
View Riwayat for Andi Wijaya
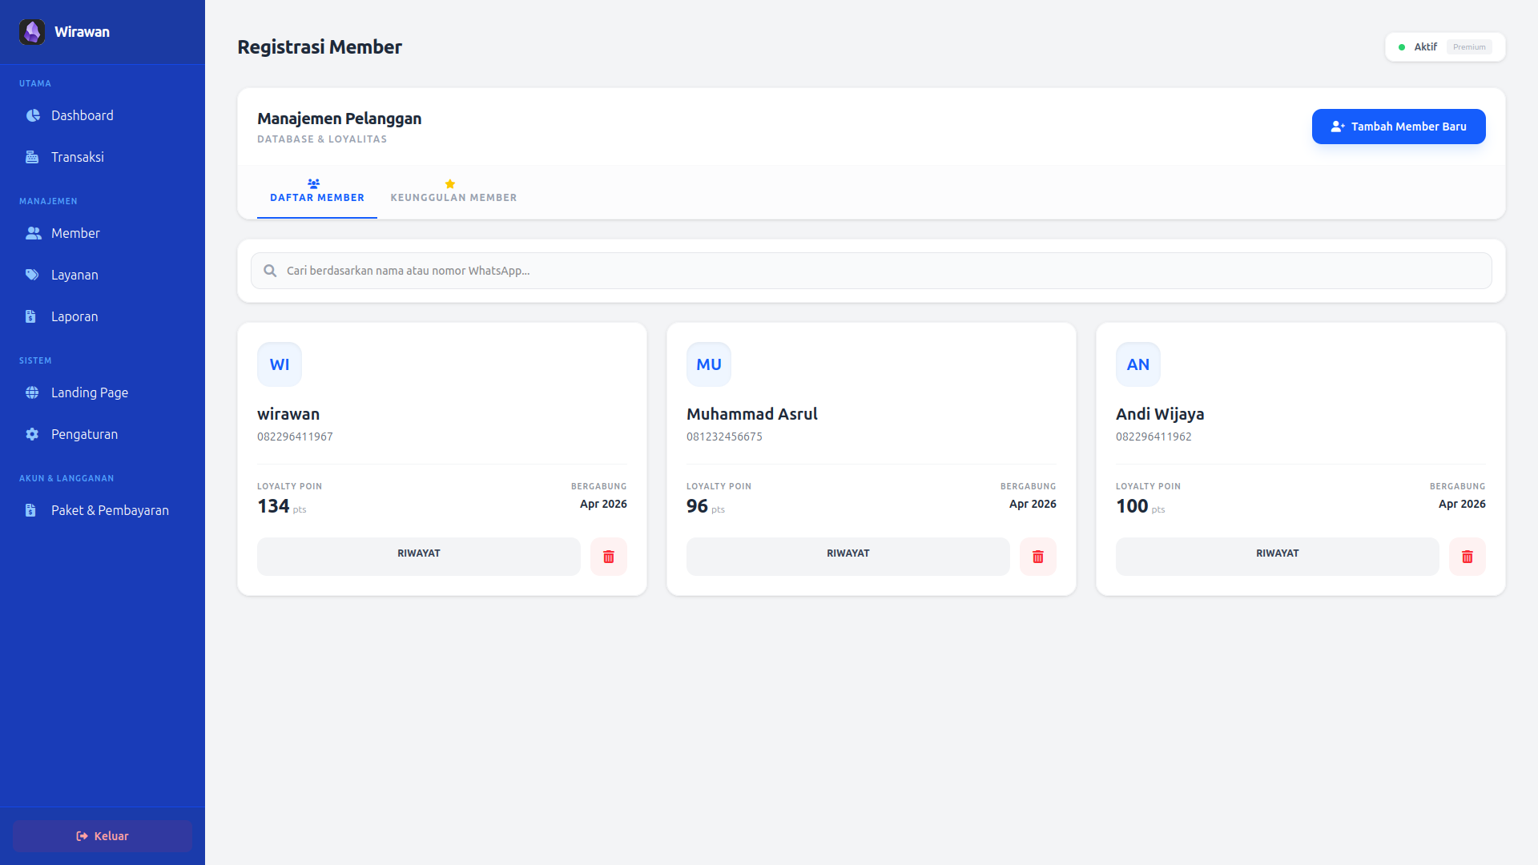tap(1277, 556)
